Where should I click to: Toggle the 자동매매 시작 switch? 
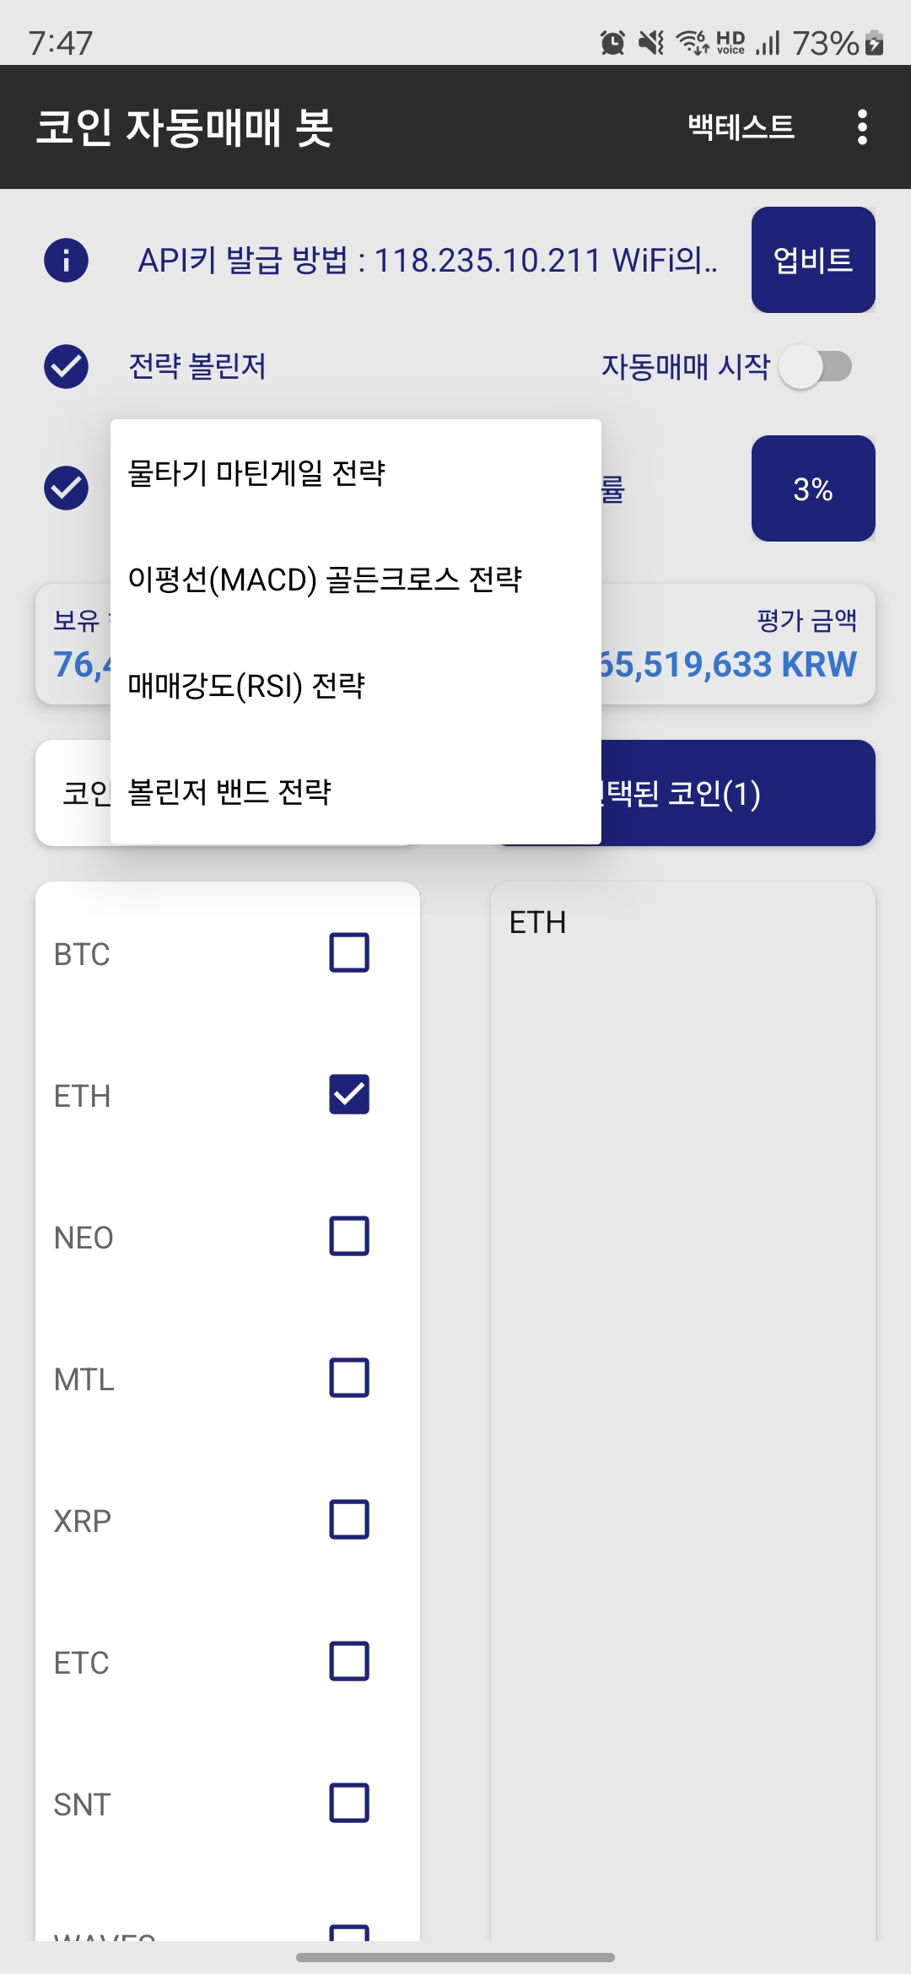(x=816, y=367)
